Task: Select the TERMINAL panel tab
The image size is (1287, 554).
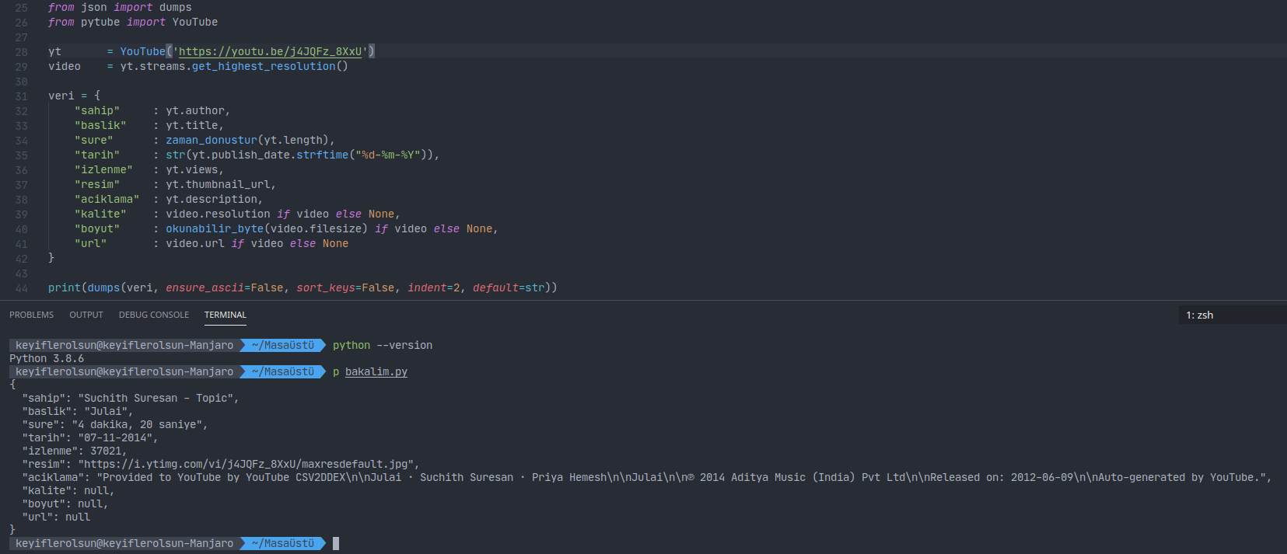Action: click(x=226, y=315)
